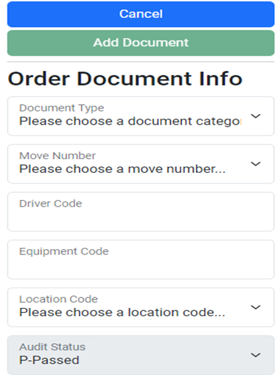This screenshot has width=280, height=379.
Task: Select the 'Please choose a move number...' placeholder
Action: click(x=122, y=169)
